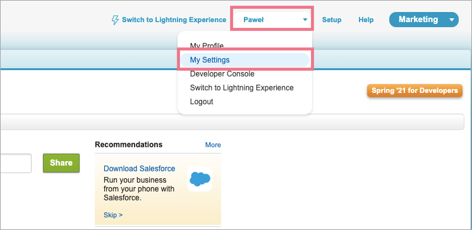Expand the Marketing app dropdown arrow
472x230 pixels.
click(451, 20)
